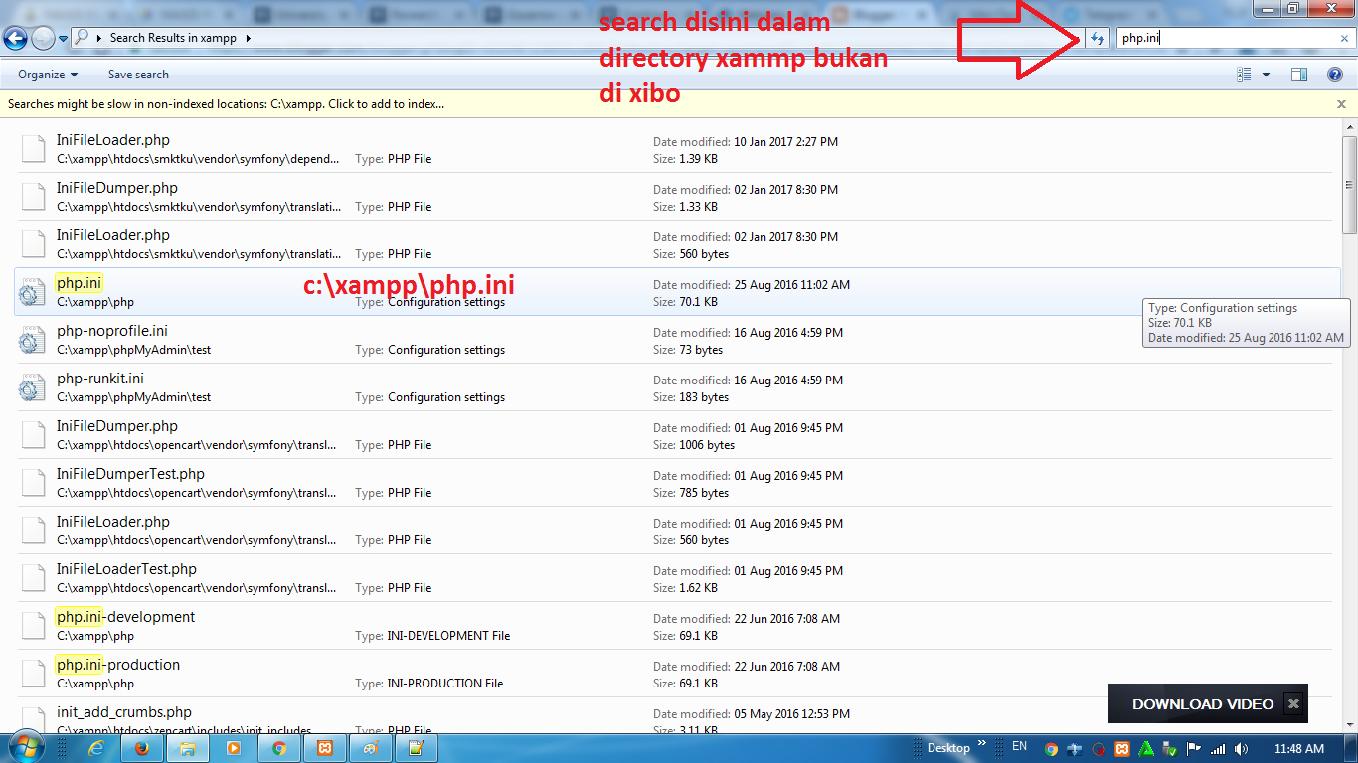1358x763 pixels.
Task: Open the Windows Start menu
Action: coord(27,748)
